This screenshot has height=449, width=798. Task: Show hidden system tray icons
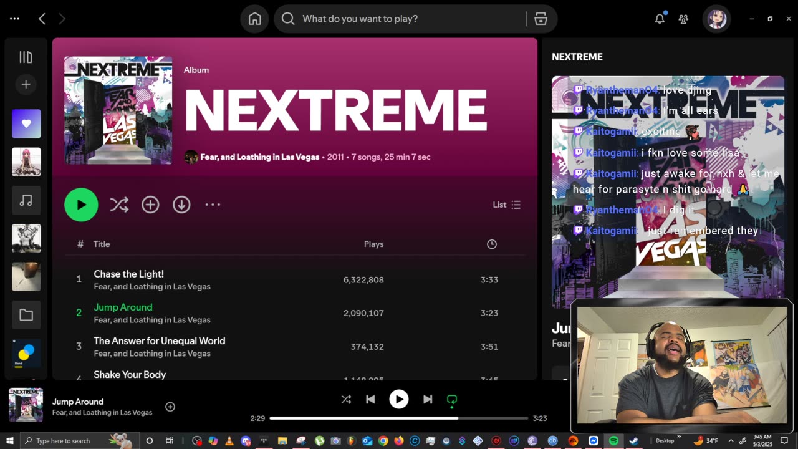731,441
